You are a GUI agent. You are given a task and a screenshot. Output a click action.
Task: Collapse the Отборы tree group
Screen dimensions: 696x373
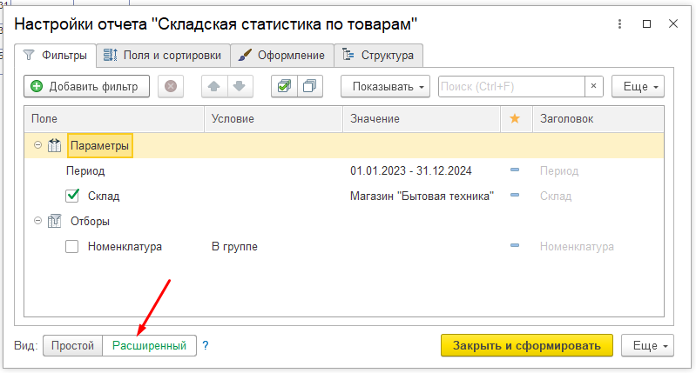coord(38,220)
